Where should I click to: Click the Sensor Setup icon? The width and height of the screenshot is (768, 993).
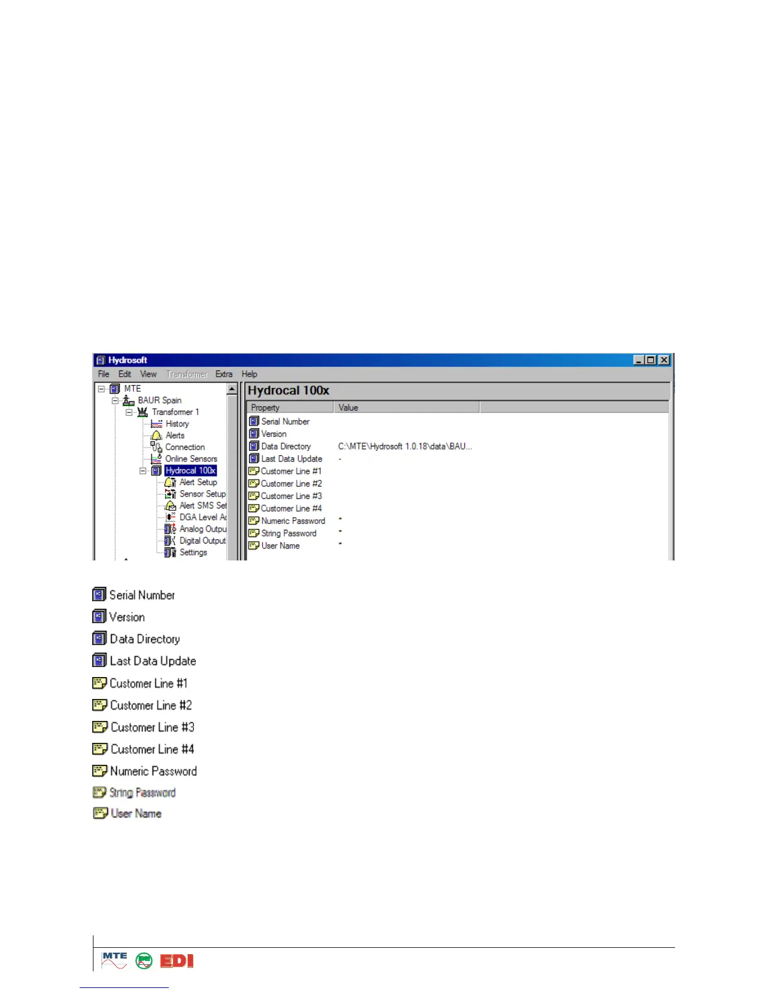(170, 494)
